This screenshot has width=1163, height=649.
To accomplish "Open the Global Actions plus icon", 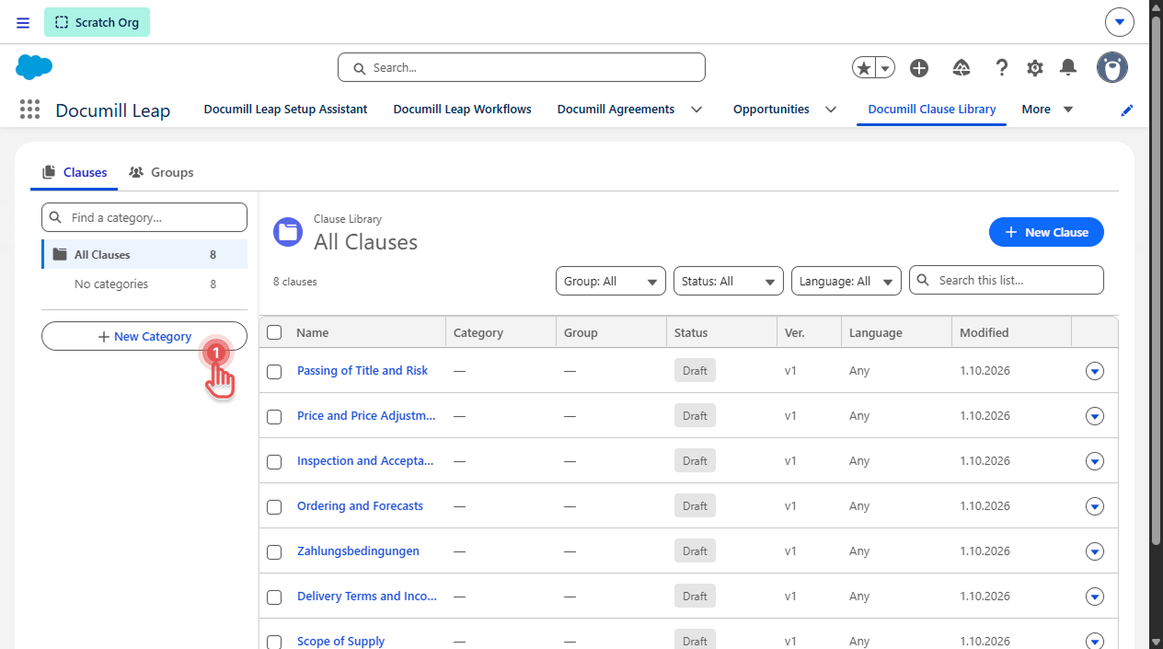I will [x=919, y=67].
